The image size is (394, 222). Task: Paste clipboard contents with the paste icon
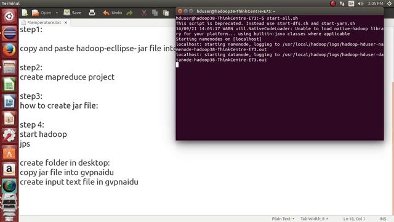click(166, 12)
